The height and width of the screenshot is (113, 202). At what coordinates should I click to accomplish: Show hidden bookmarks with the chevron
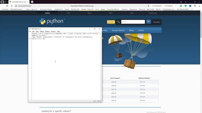click(x=192, y=9)
